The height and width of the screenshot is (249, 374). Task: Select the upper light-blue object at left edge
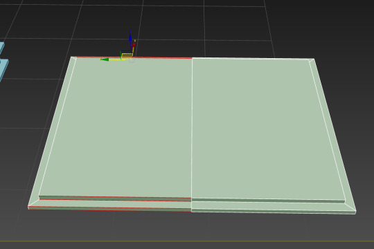(x=1, y=48)
